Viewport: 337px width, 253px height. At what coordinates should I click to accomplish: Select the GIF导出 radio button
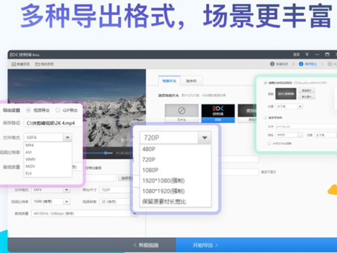pyautogui.click(x=58, y=110)
